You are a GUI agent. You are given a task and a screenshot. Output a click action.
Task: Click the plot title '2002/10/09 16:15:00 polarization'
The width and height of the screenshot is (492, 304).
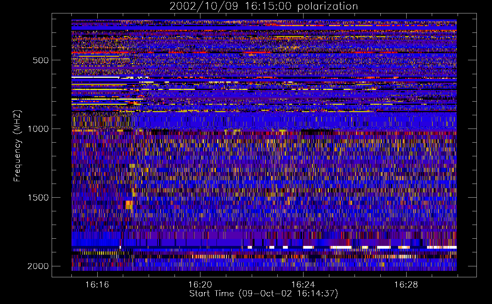tap(264, 6)
